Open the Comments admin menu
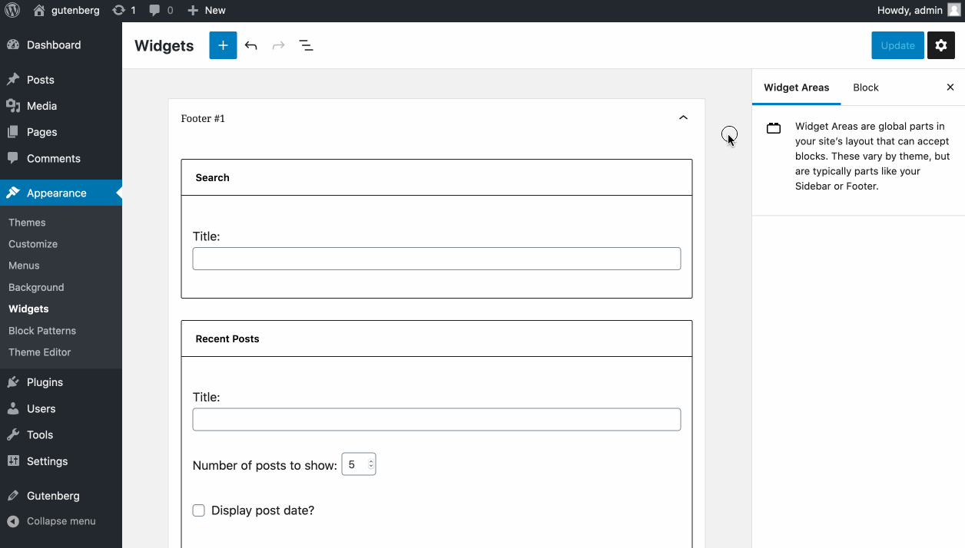Image resolution: width=965 pixels, height=548 pixels. tap(61, 158)
